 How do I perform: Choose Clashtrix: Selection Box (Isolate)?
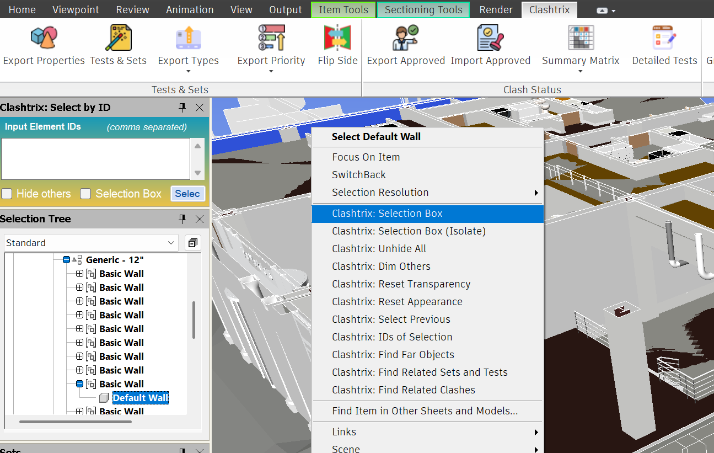pyautogui.click(x=428, y=231)
